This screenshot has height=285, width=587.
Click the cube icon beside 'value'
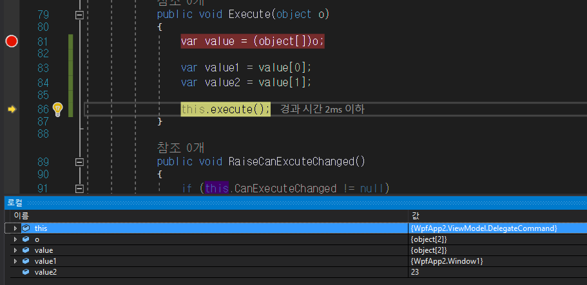(x=26, y=250)
